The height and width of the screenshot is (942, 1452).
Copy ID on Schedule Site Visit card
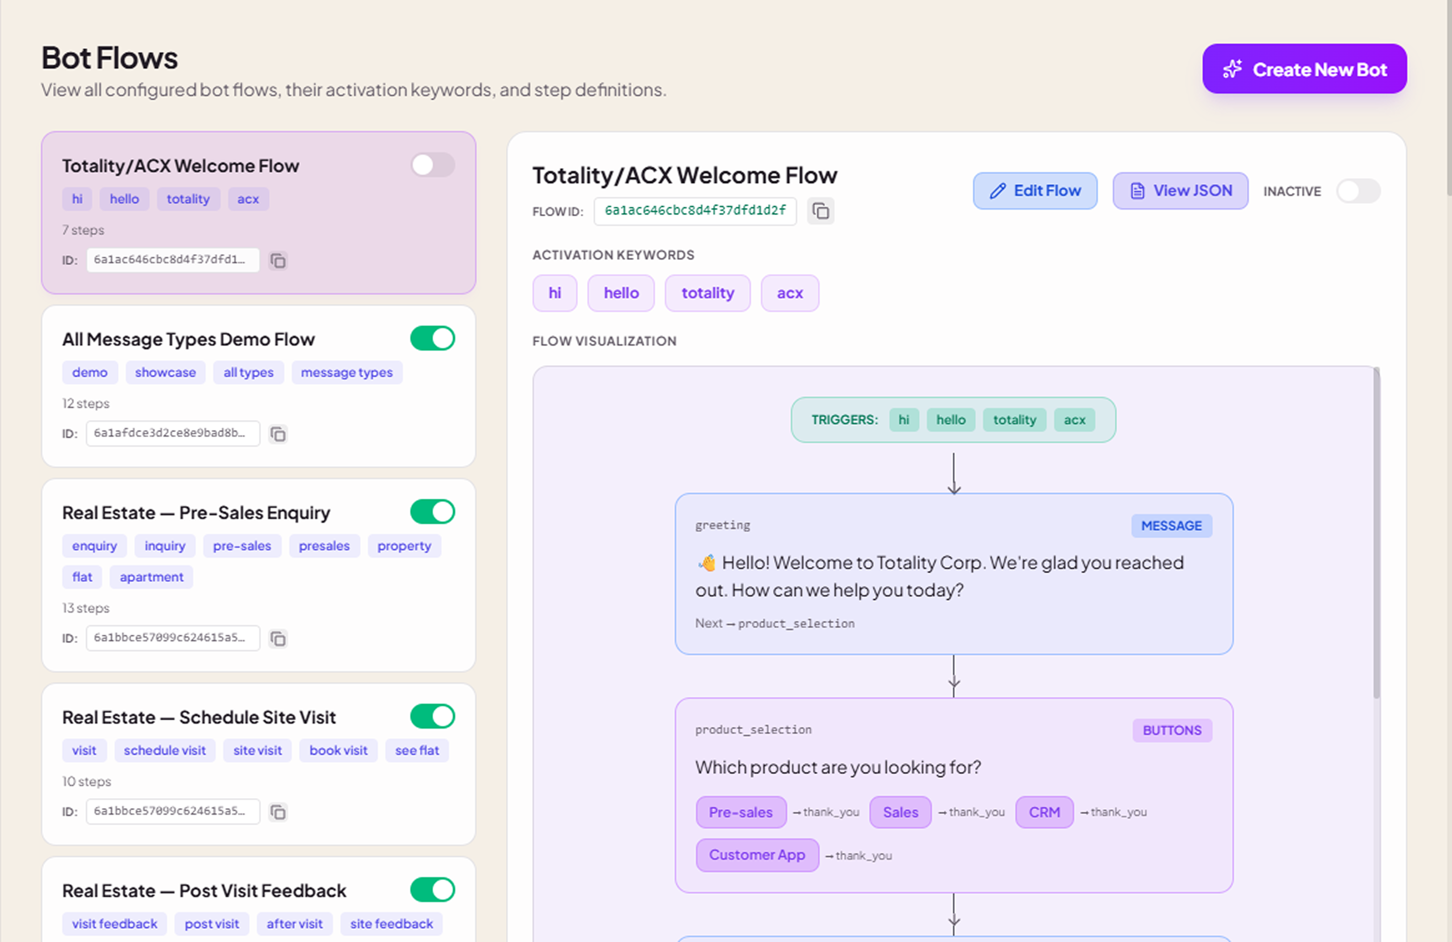(278, 812)
